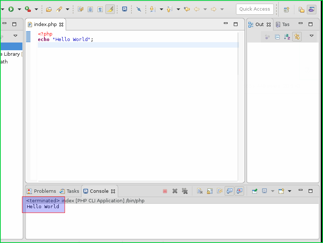Open the Tasks tab in bottom panel
323x243 pixels.
tap(69, 191)
